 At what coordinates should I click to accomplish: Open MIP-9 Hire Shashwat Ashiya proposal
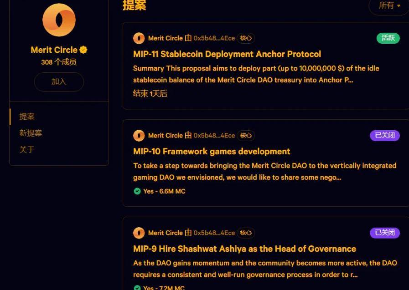pyautogui.click(x=244, y=249)
